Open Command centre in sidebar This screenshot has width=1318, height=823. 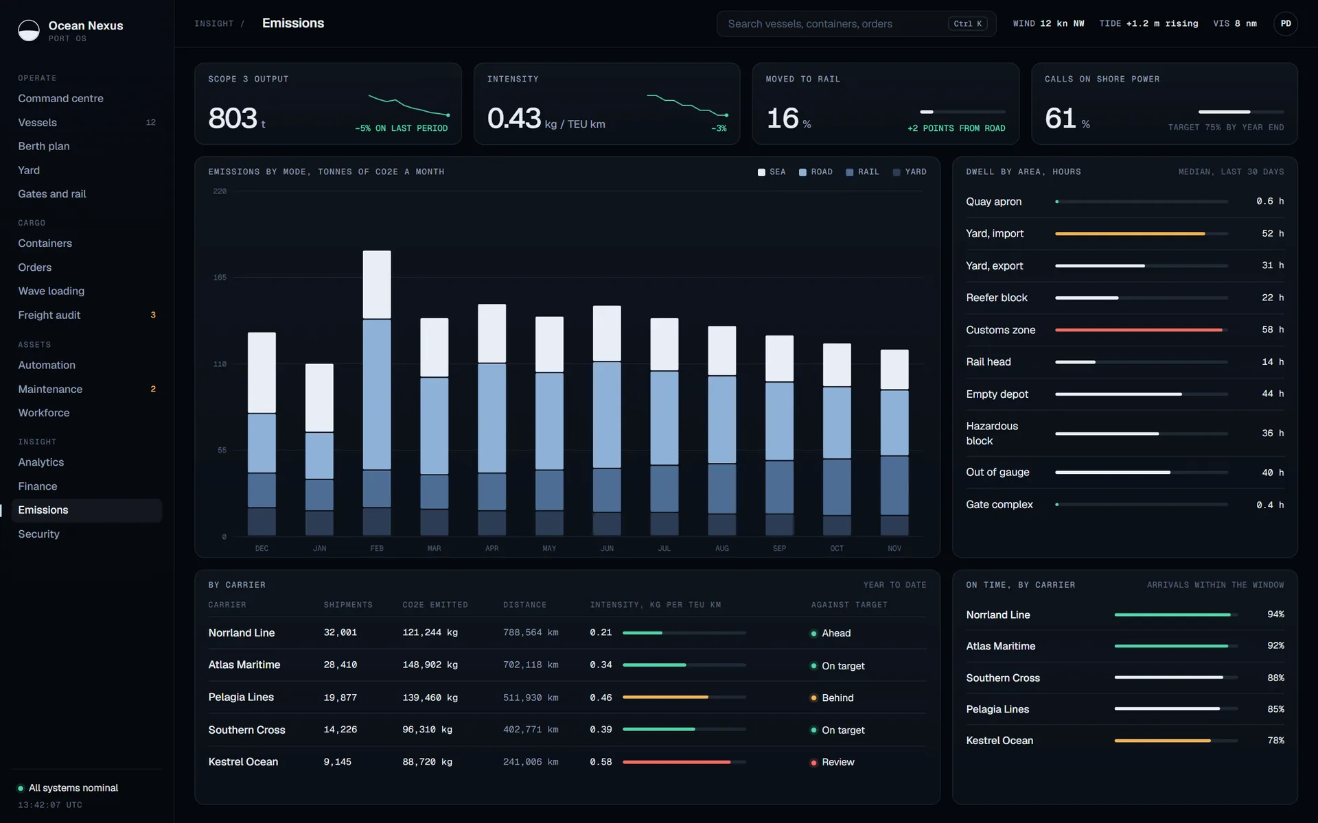coord(86,99)
